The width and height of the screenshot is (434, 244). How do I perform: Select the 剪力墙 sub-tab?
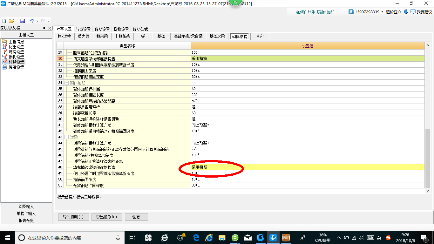[x=84, y=36]
